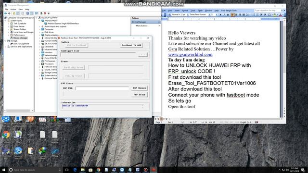This screenshot has width=308, height=173.
Task: Click Fastboot To ADB button
Action: [x=131, y=45]
